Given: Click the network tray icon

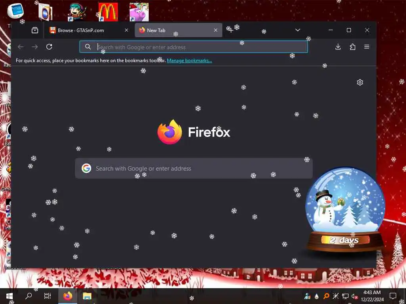Looking at the screenshot, I should pyautogui.click(x=345, y=296).
